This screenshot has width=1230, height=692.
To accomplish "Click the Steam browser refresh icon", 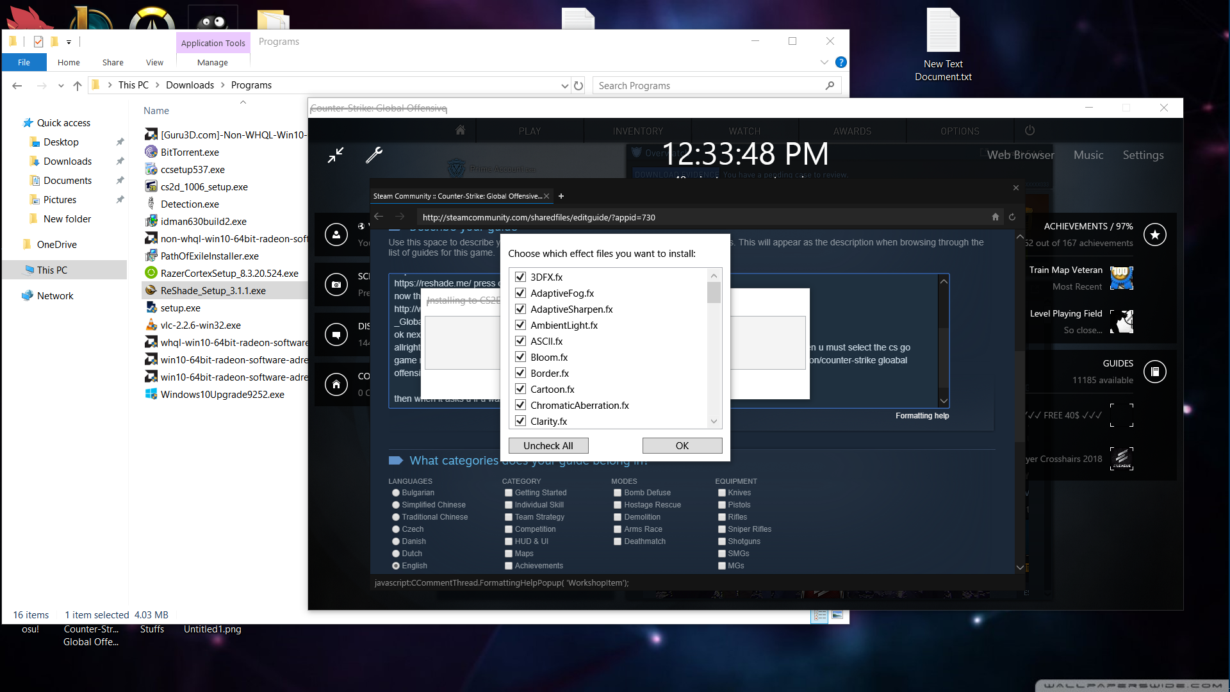I will [x=1012, y=217].
